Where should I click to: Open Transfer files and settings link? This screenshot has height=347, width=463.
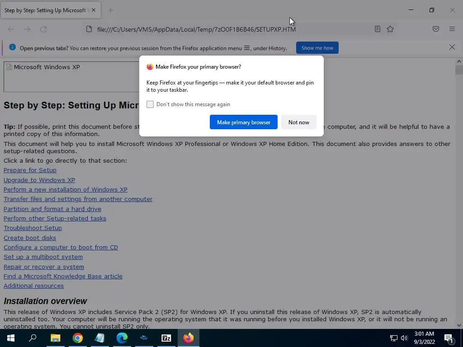click(x=78, y=199)
